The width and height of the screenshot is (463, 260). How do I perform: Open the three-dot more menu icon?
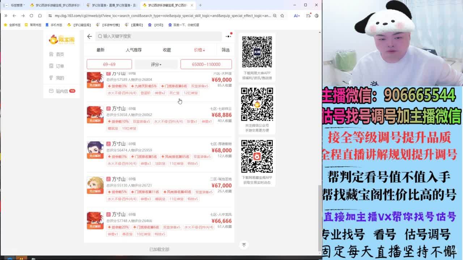[x=228, y=36]
